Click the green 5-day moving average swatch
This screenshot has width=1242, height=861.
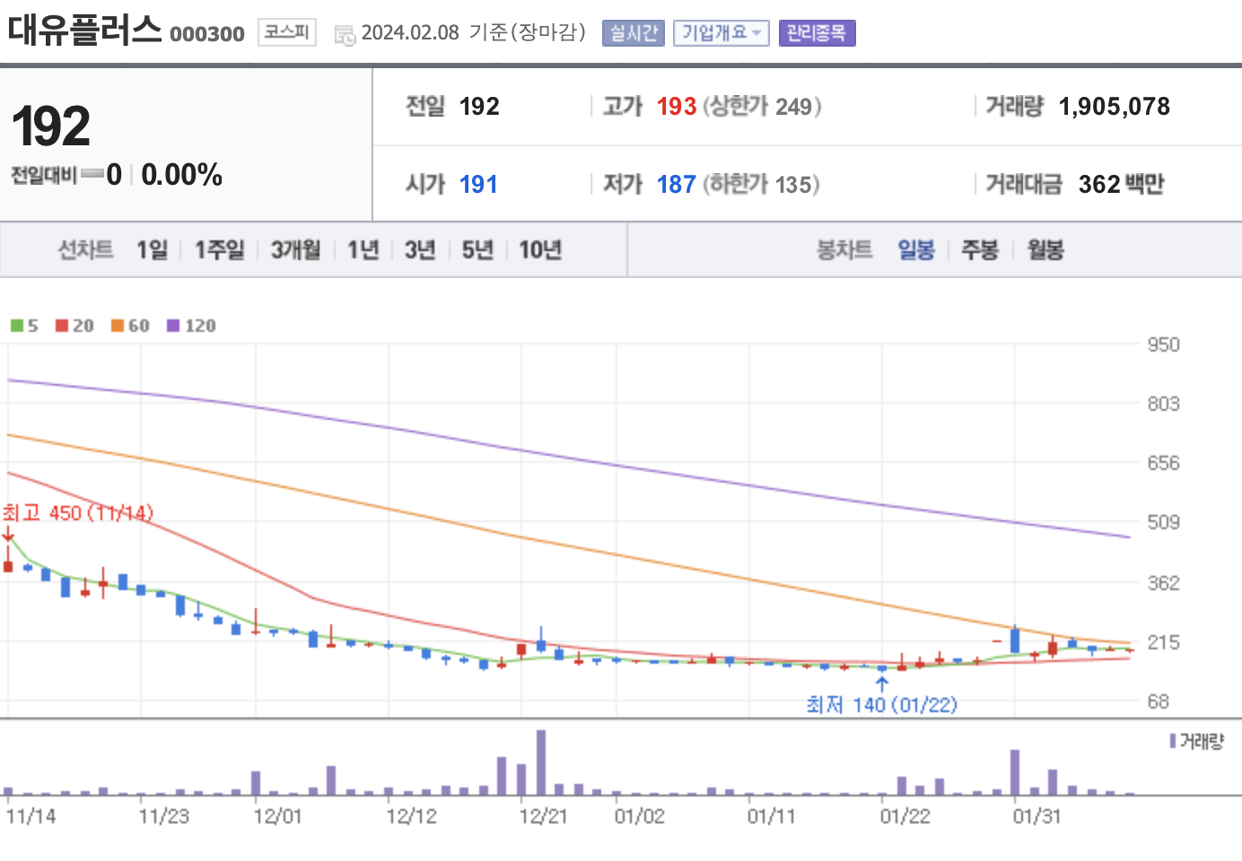17,326
